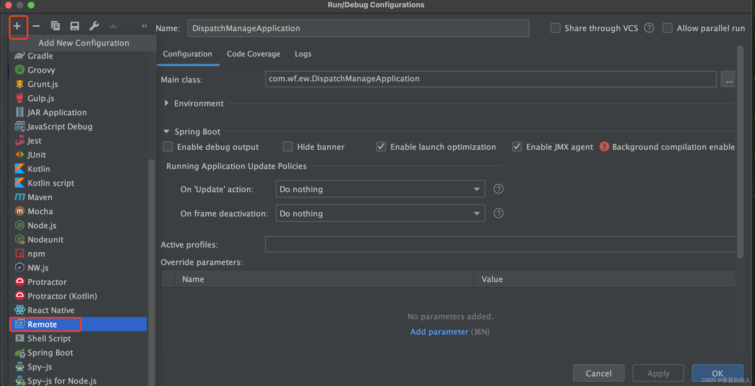Image resolution: width=755 pixels, height=386 pixels.
Task: Open the On frame deactivation dropdown
Action: (x=380, y=213)
